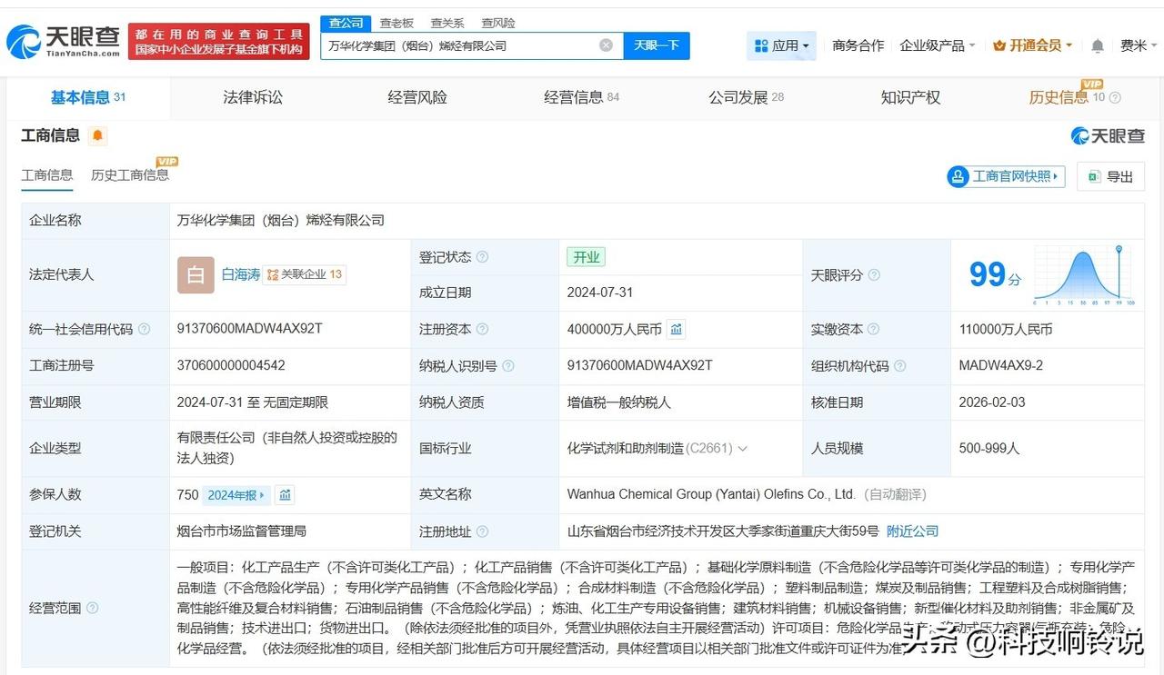Open the 法律诉讼 tab
This screenshot has width=1164, height=675.
pos(253,97)
